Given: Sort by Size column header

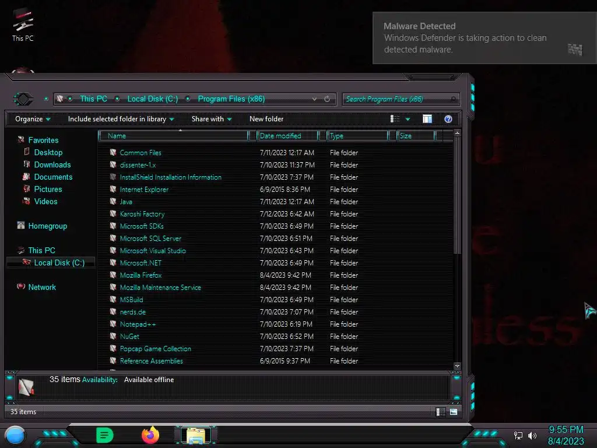Looking at the screenshot, I should (x=415, y=135).
